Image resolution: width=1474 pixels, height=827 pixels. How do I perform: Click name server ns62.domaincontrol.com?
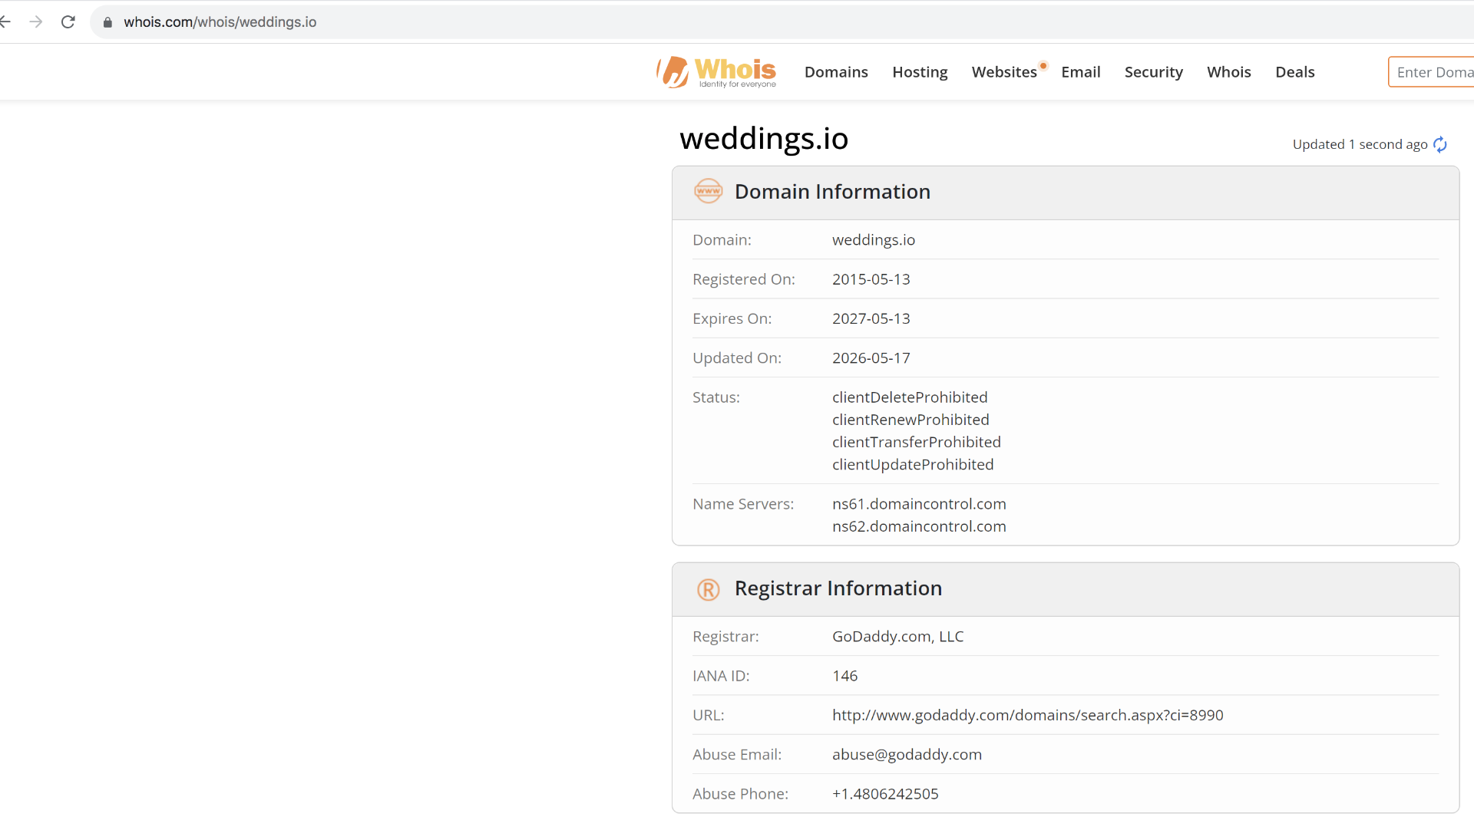pyautogui.click(x=919, y=526)
